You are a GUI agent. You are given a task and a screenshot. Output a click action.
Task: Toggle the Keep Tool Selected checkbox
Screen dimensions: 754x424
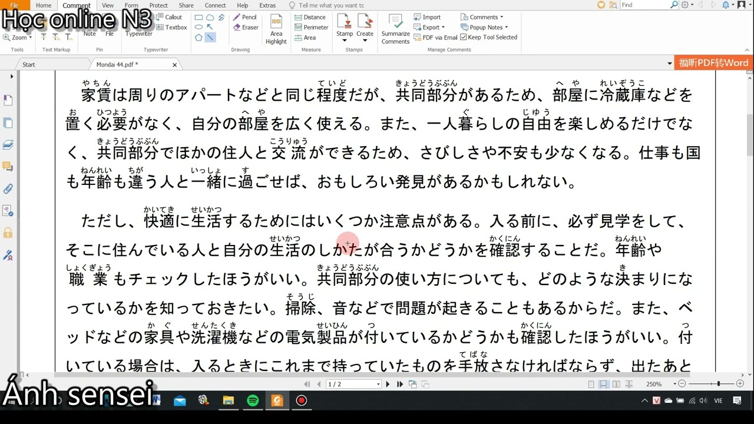point(463,37)
